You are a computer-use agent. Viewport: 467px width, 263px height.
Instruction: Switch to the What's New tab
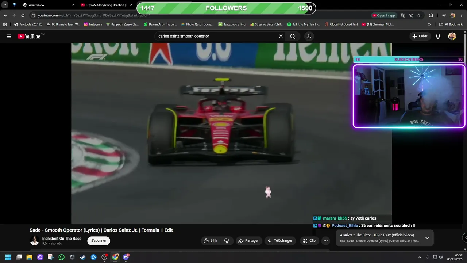coord(47,5)
